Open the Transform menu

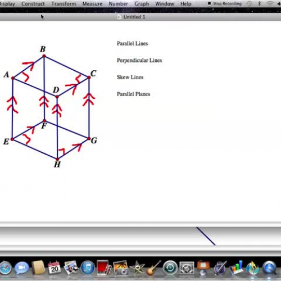point(64,4)
